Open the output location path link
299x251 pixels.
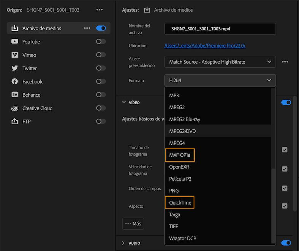point(205,46)
